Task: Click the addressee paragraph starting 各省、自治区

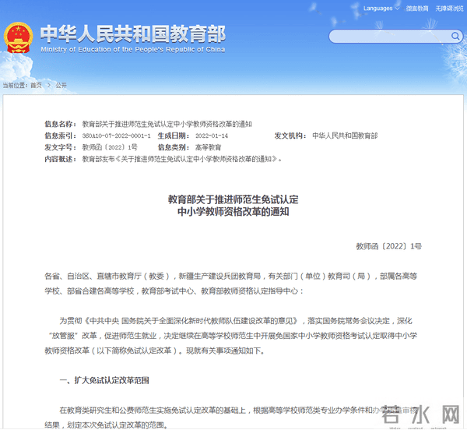Action: pyautogui.click(x=231, y=284)
